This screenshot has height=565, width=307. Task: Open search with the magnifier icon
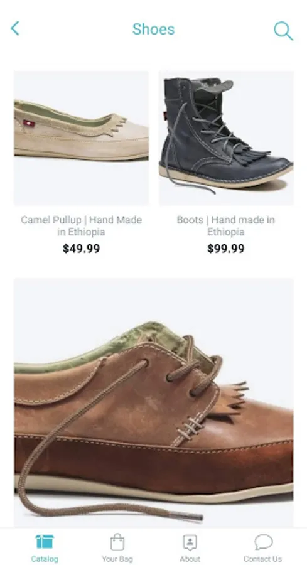click(283, 31)
